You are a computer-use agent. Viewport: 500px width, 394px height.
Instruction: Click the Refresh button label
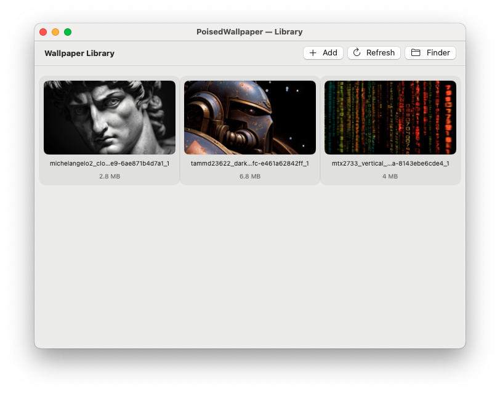click(x=381, y=52)
